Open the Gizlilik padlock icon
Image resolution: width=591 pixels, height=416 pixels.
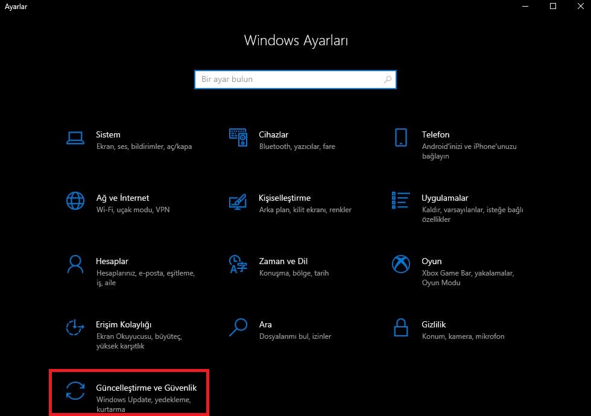click(x=400, y=327)
